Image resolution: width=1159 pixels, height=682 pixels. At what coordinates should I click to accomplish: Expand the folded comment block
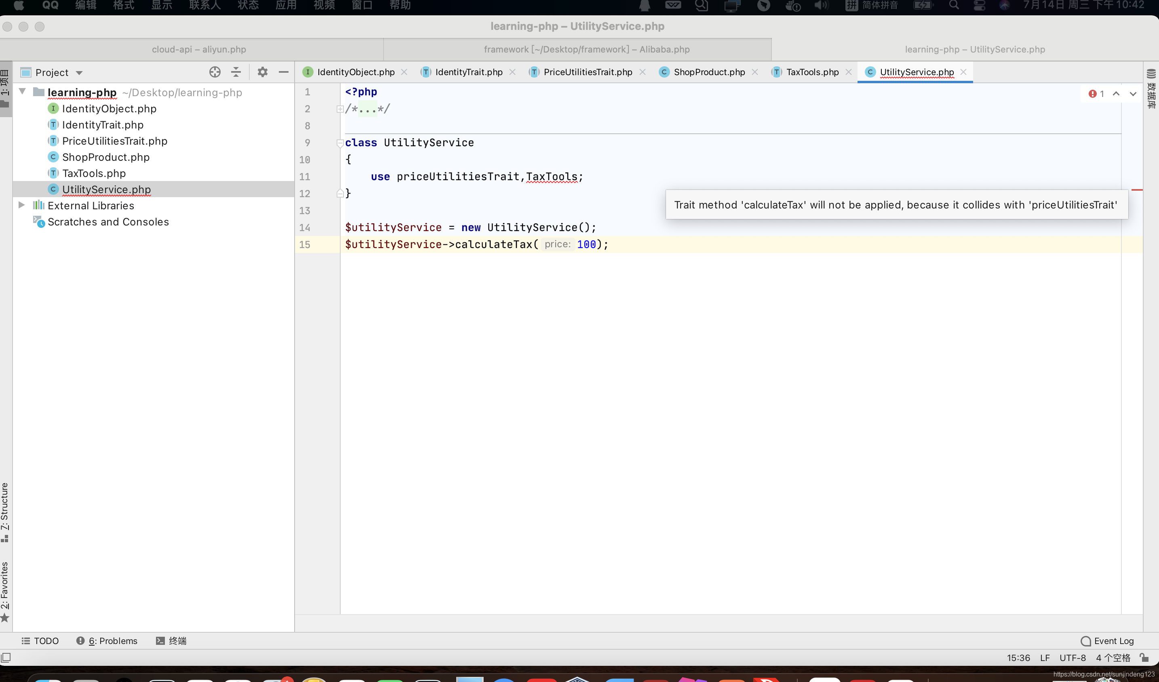(x=340, y=109)
